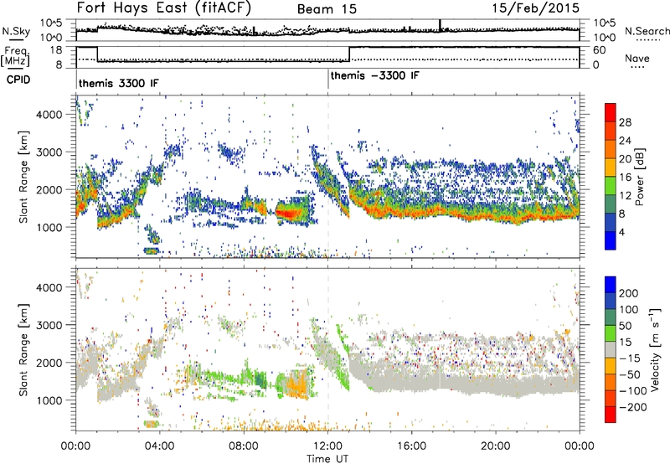Click the date '15/Feb/2015'
Screen dimensions: 670x464
click(x=536, y=8)
